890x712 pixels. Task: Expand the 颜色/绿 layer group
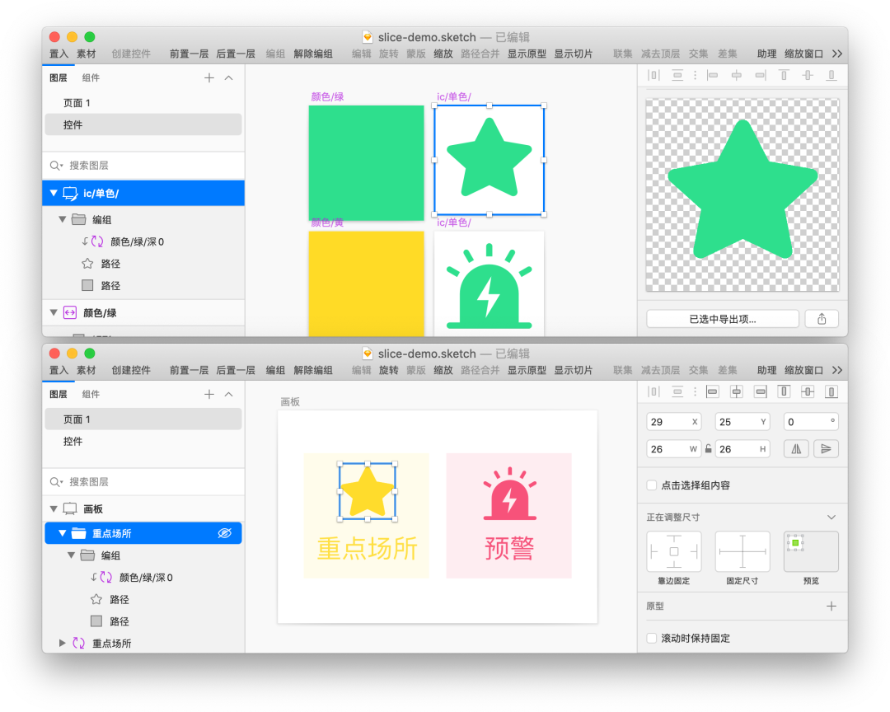click(x=53, y=312)
